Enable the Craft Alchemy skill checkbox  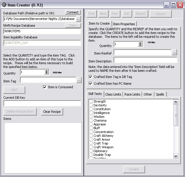pyautogui.click(x=91, y=136)
